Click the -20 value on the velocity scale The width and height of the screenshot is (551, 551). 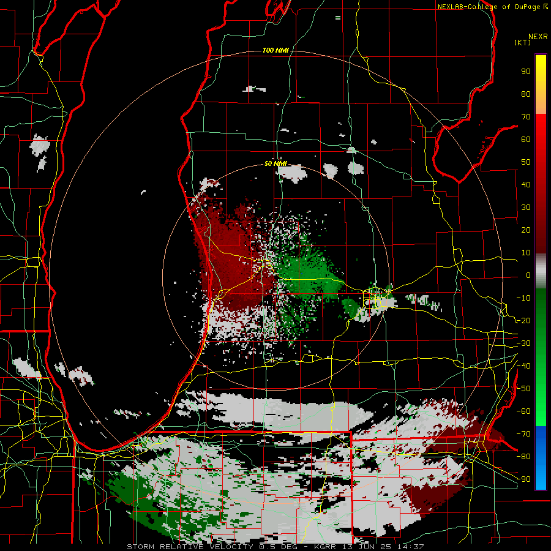523,321
